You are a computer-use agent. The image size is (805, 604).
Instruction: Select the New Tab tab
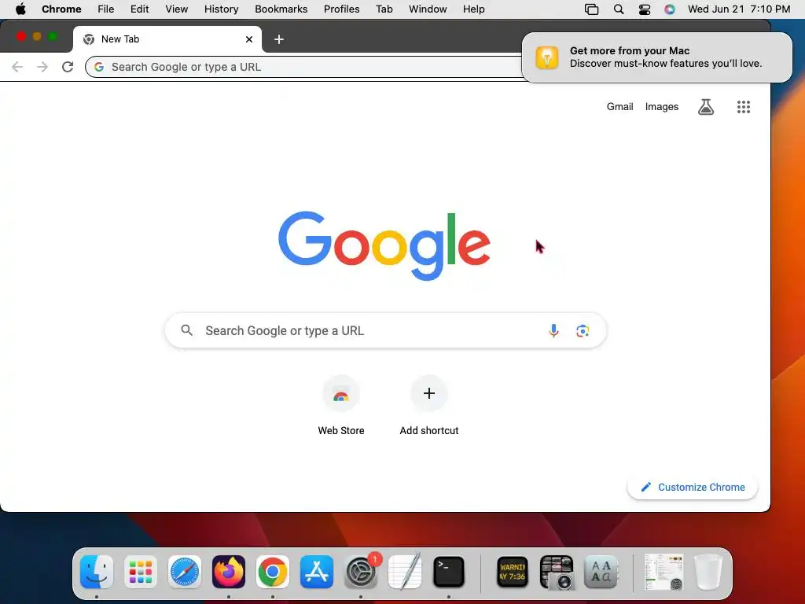167,39
